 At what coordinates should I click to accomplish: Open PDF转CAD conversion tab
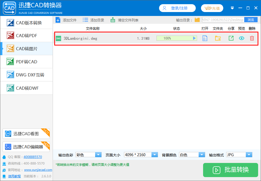26,62
